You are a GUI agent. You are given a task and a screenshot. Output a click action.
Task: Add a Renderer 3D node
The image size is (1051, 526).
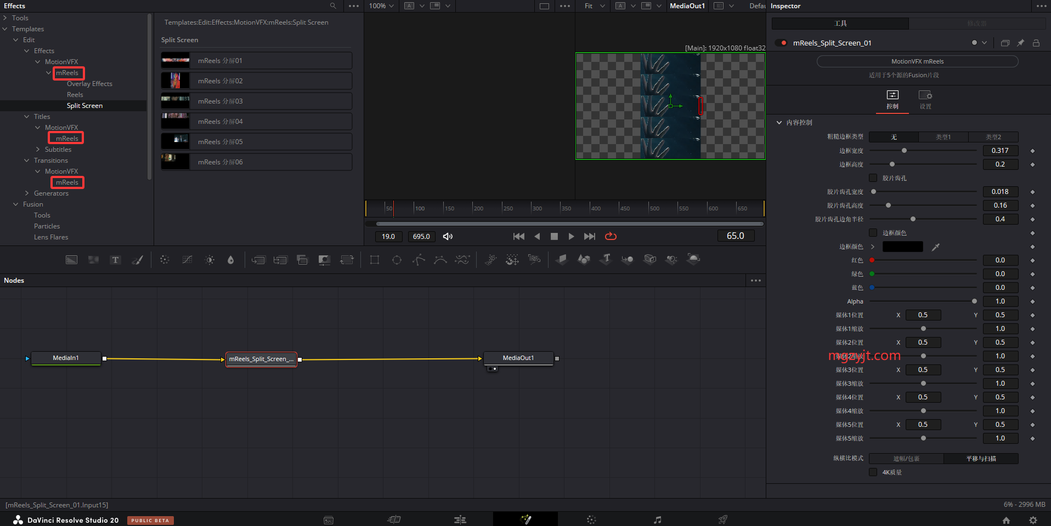coord(694,260)
